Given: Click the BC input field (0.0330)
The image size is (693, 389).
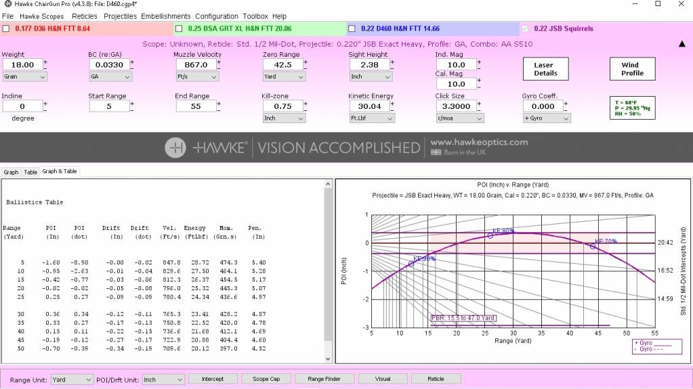Looking at the screenshot, I should [x=109, y=64].
